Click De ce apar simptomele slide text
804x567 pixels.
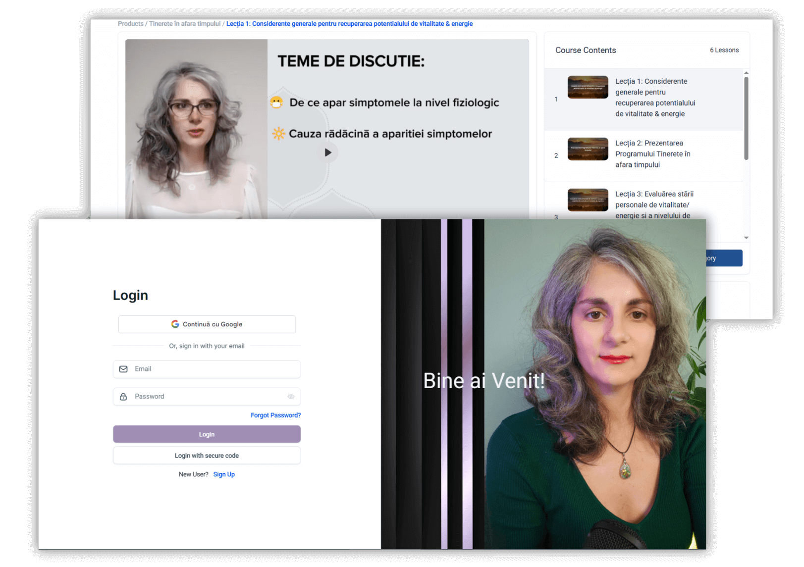tap(394, 103)
